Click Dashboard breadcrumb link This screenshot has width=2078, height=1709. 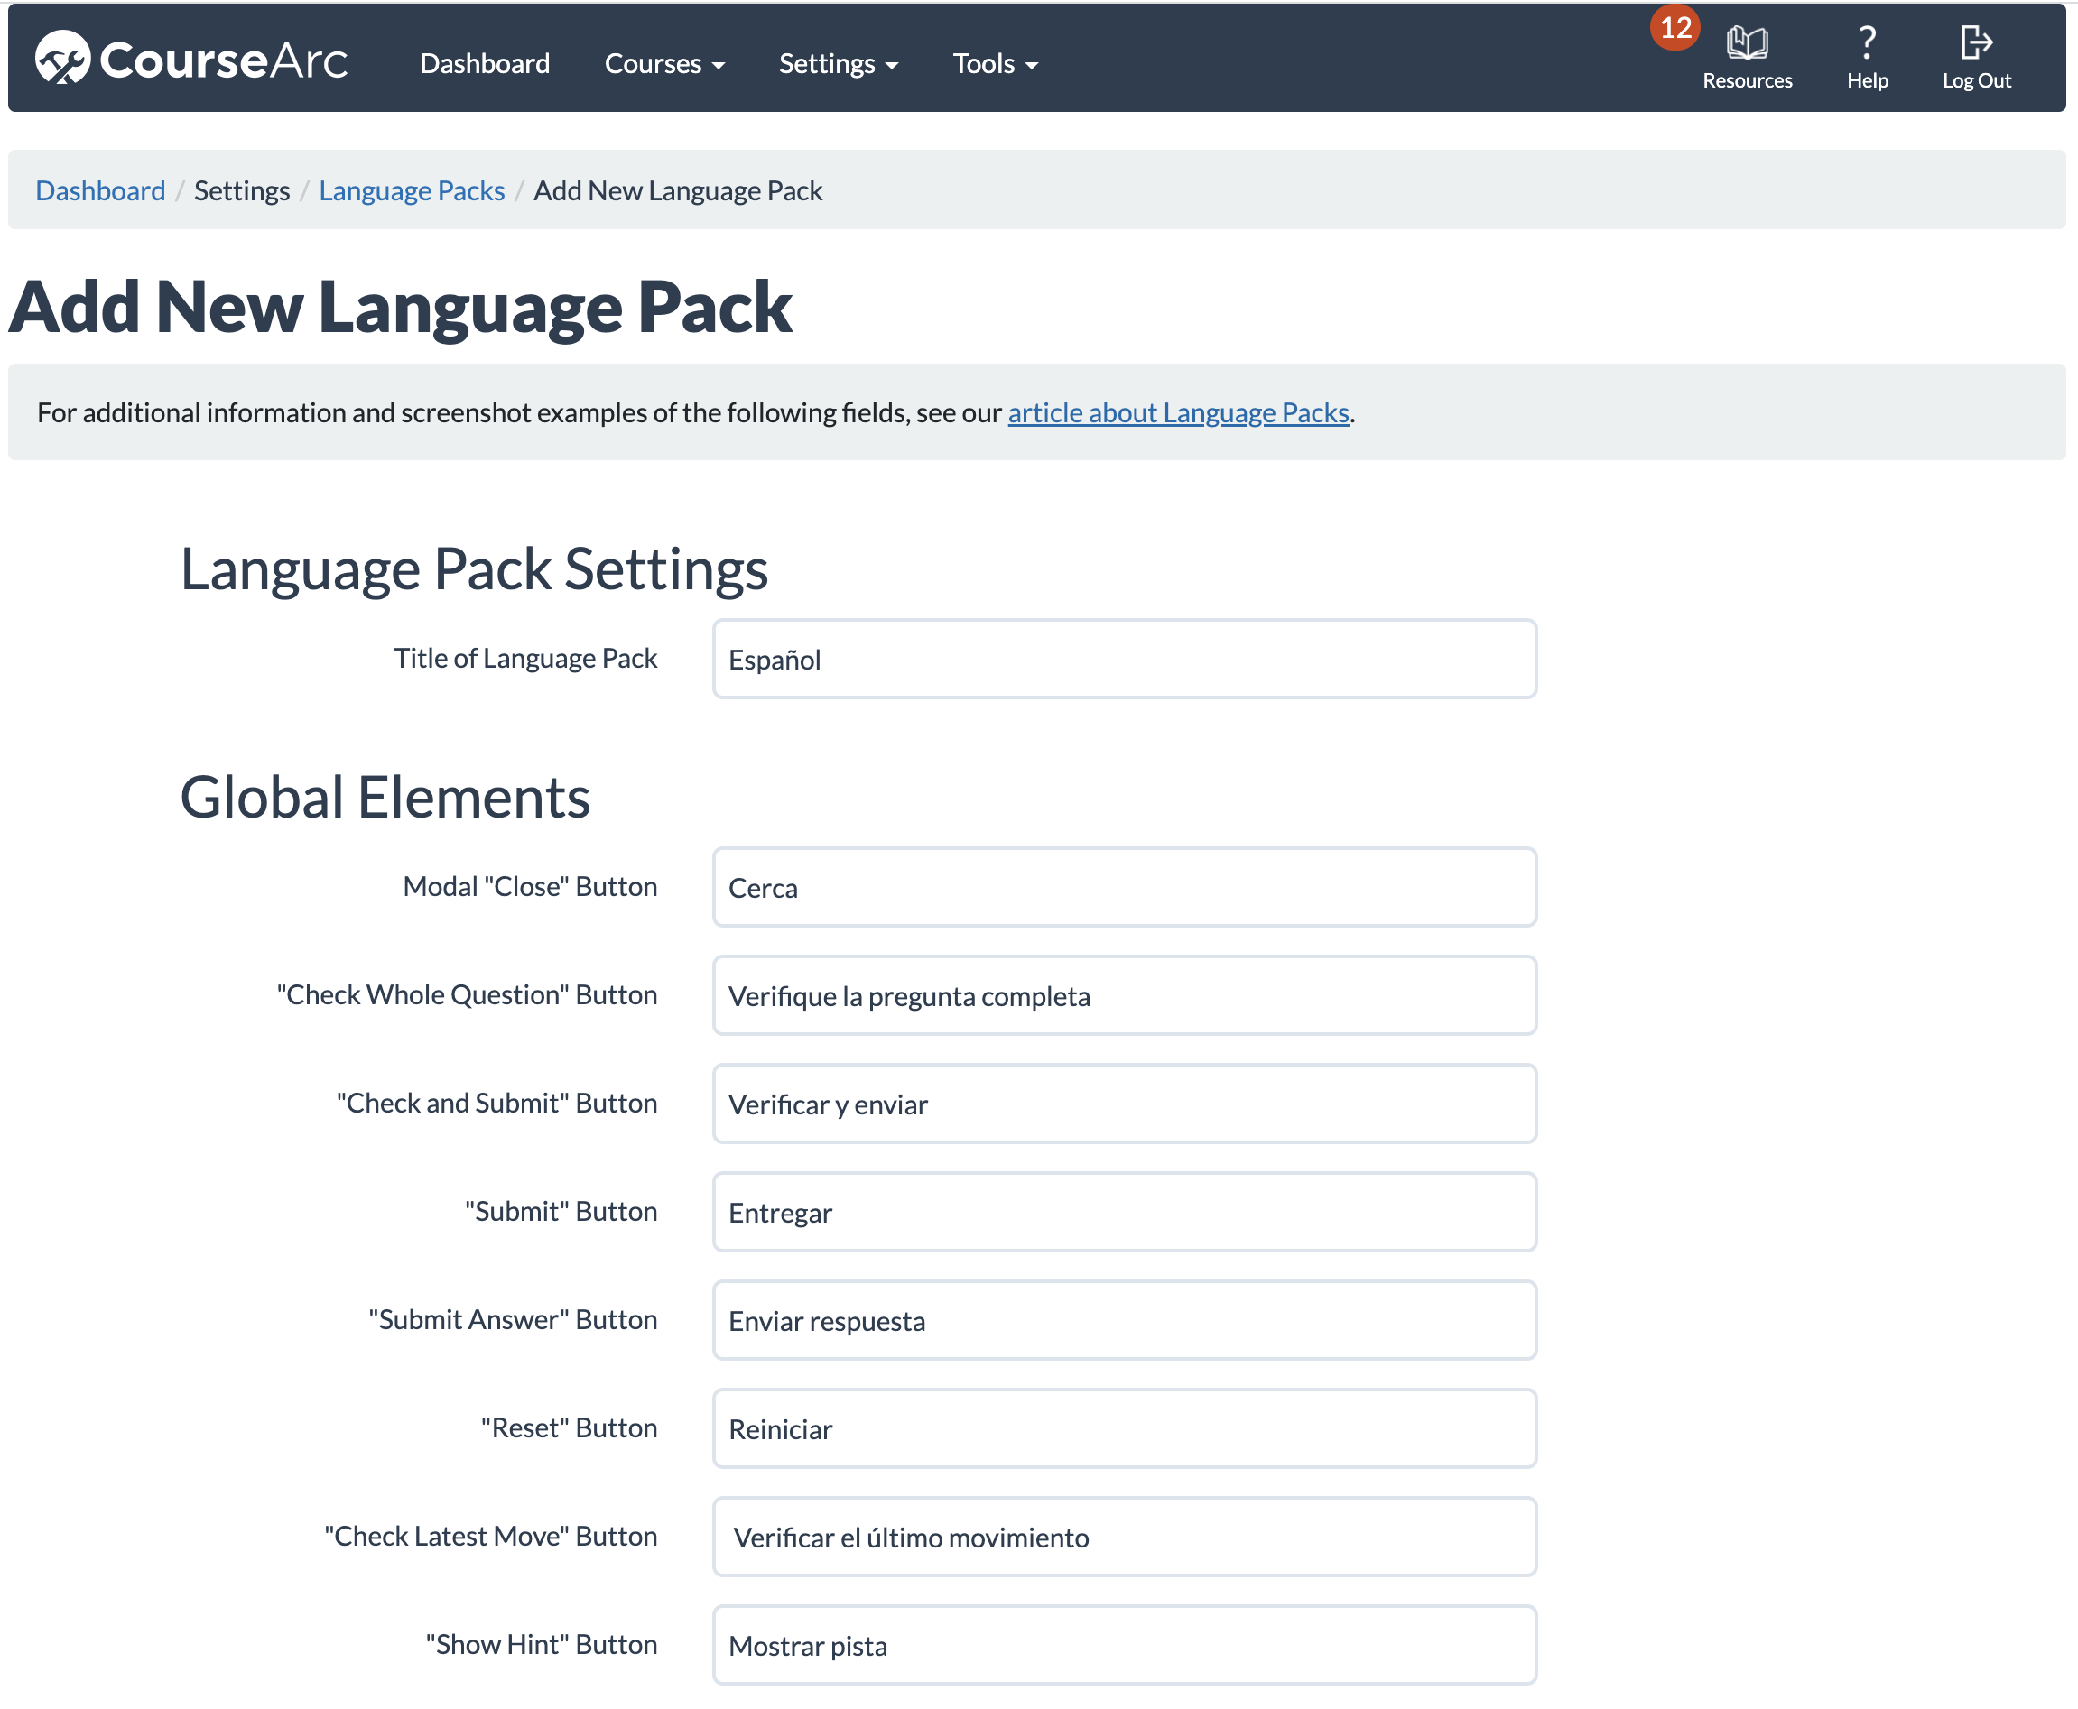click(100, 191)
